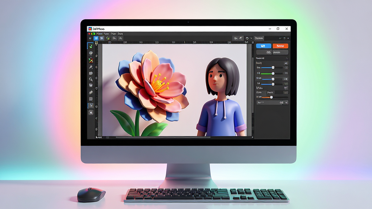Click the small shield icon in side panel header

(284, 38)
